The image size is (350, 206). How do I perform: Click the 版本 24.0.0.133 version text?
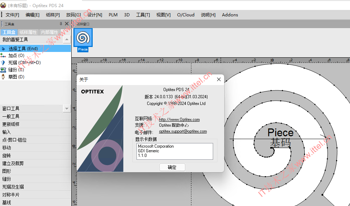pyautogui.click(x=176, y=97)
